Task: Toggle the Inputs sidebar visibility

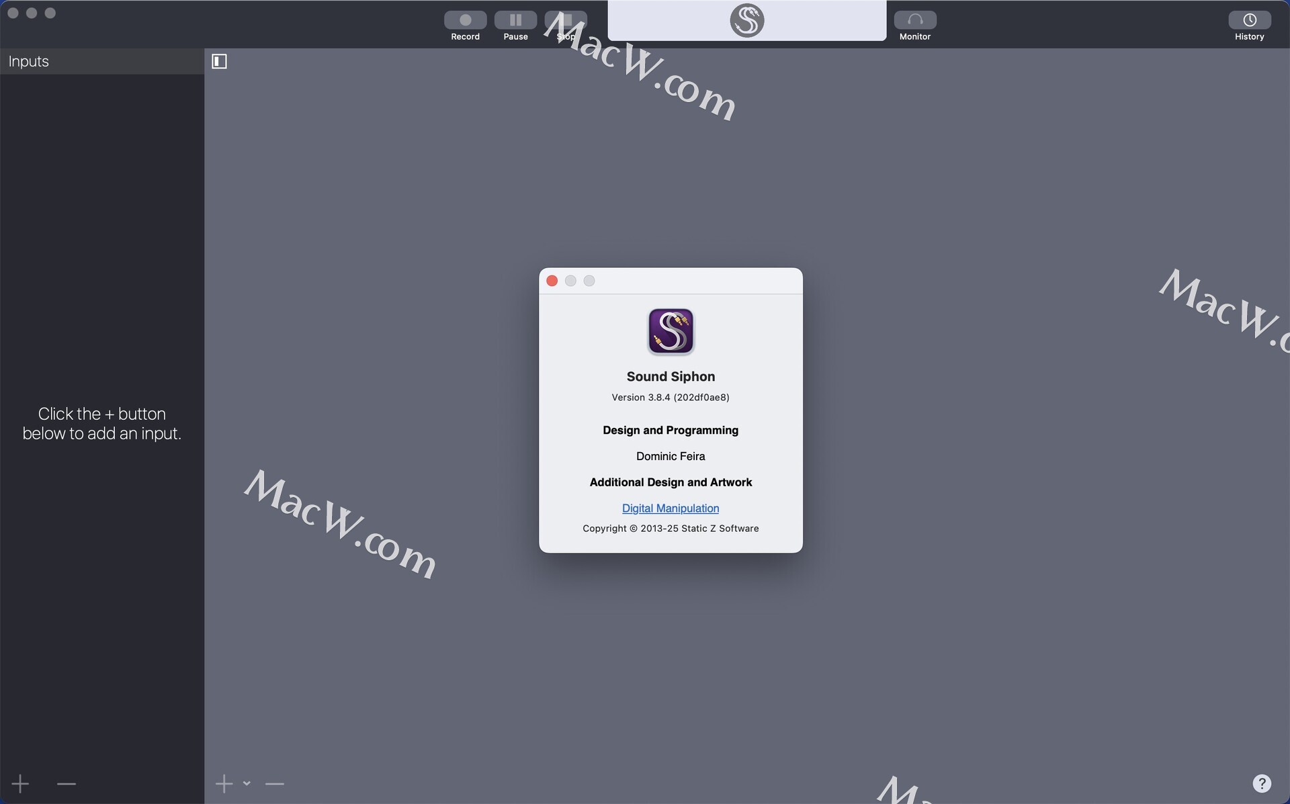Action: pyautogui.click(x=220, y=61)
